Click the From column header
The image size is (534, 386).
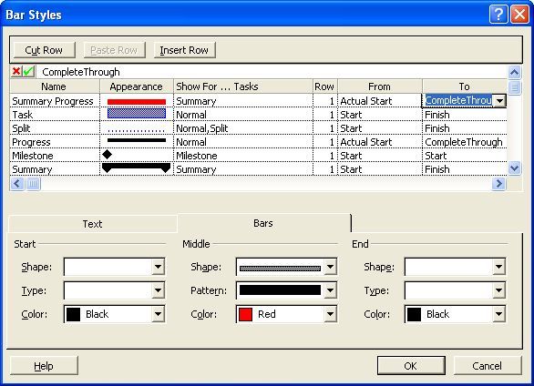point(380,86)
